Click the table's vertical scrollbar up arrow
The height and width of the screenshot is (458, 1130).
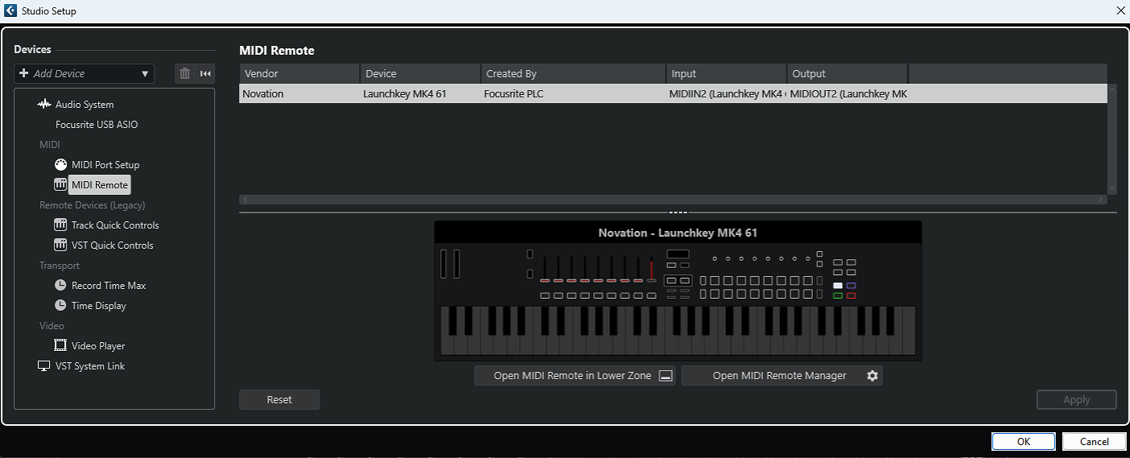pyautogui.click(x=1112, y=89)
